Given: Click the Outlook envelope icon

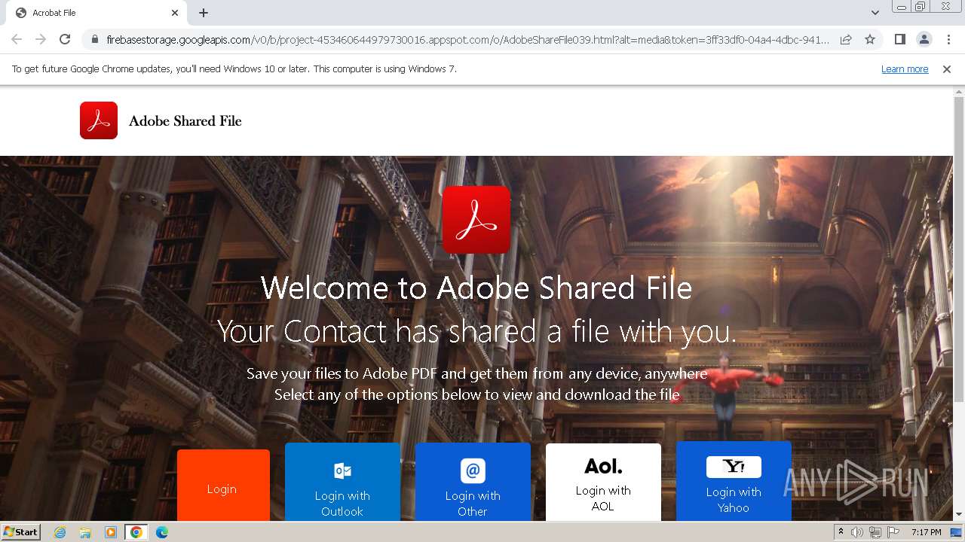Looking at the screenshot, I should pos(342,470).
